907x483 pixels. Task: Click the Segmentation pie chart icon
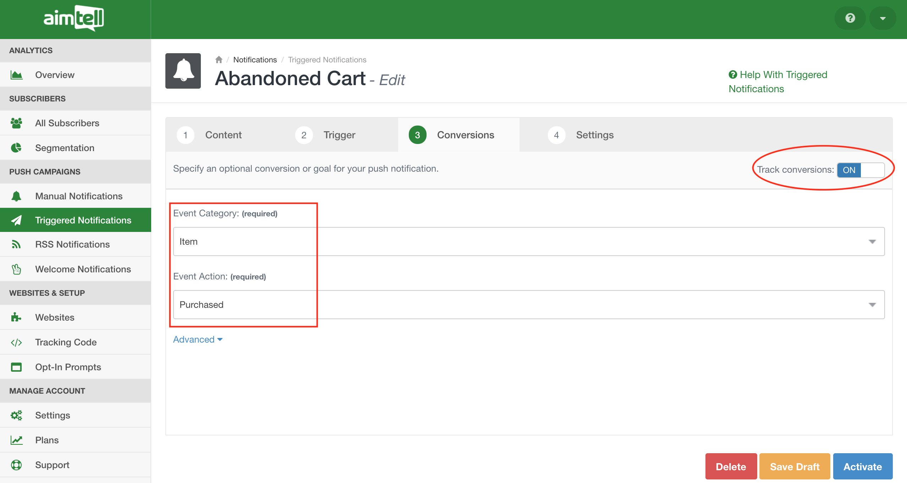pos(16,148)
